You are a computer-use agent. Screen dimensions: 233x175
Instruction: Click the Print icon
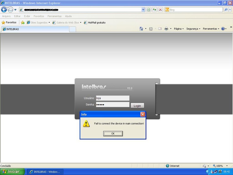coord(166,29)
